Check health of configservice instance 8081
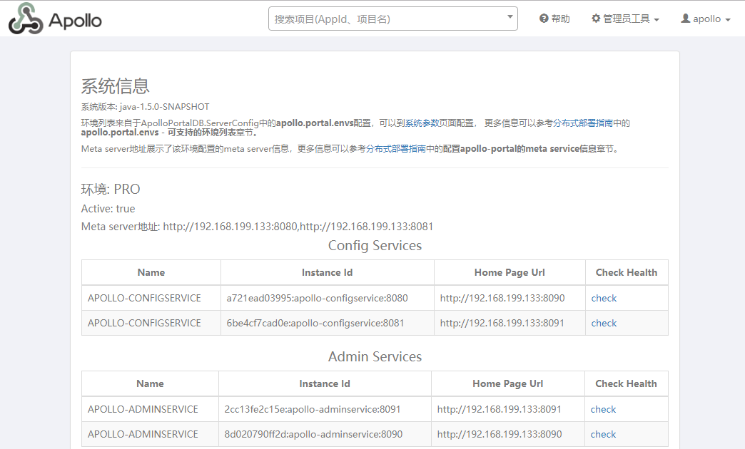The height and width of the screenshot is (449, 745). point(604,324)
